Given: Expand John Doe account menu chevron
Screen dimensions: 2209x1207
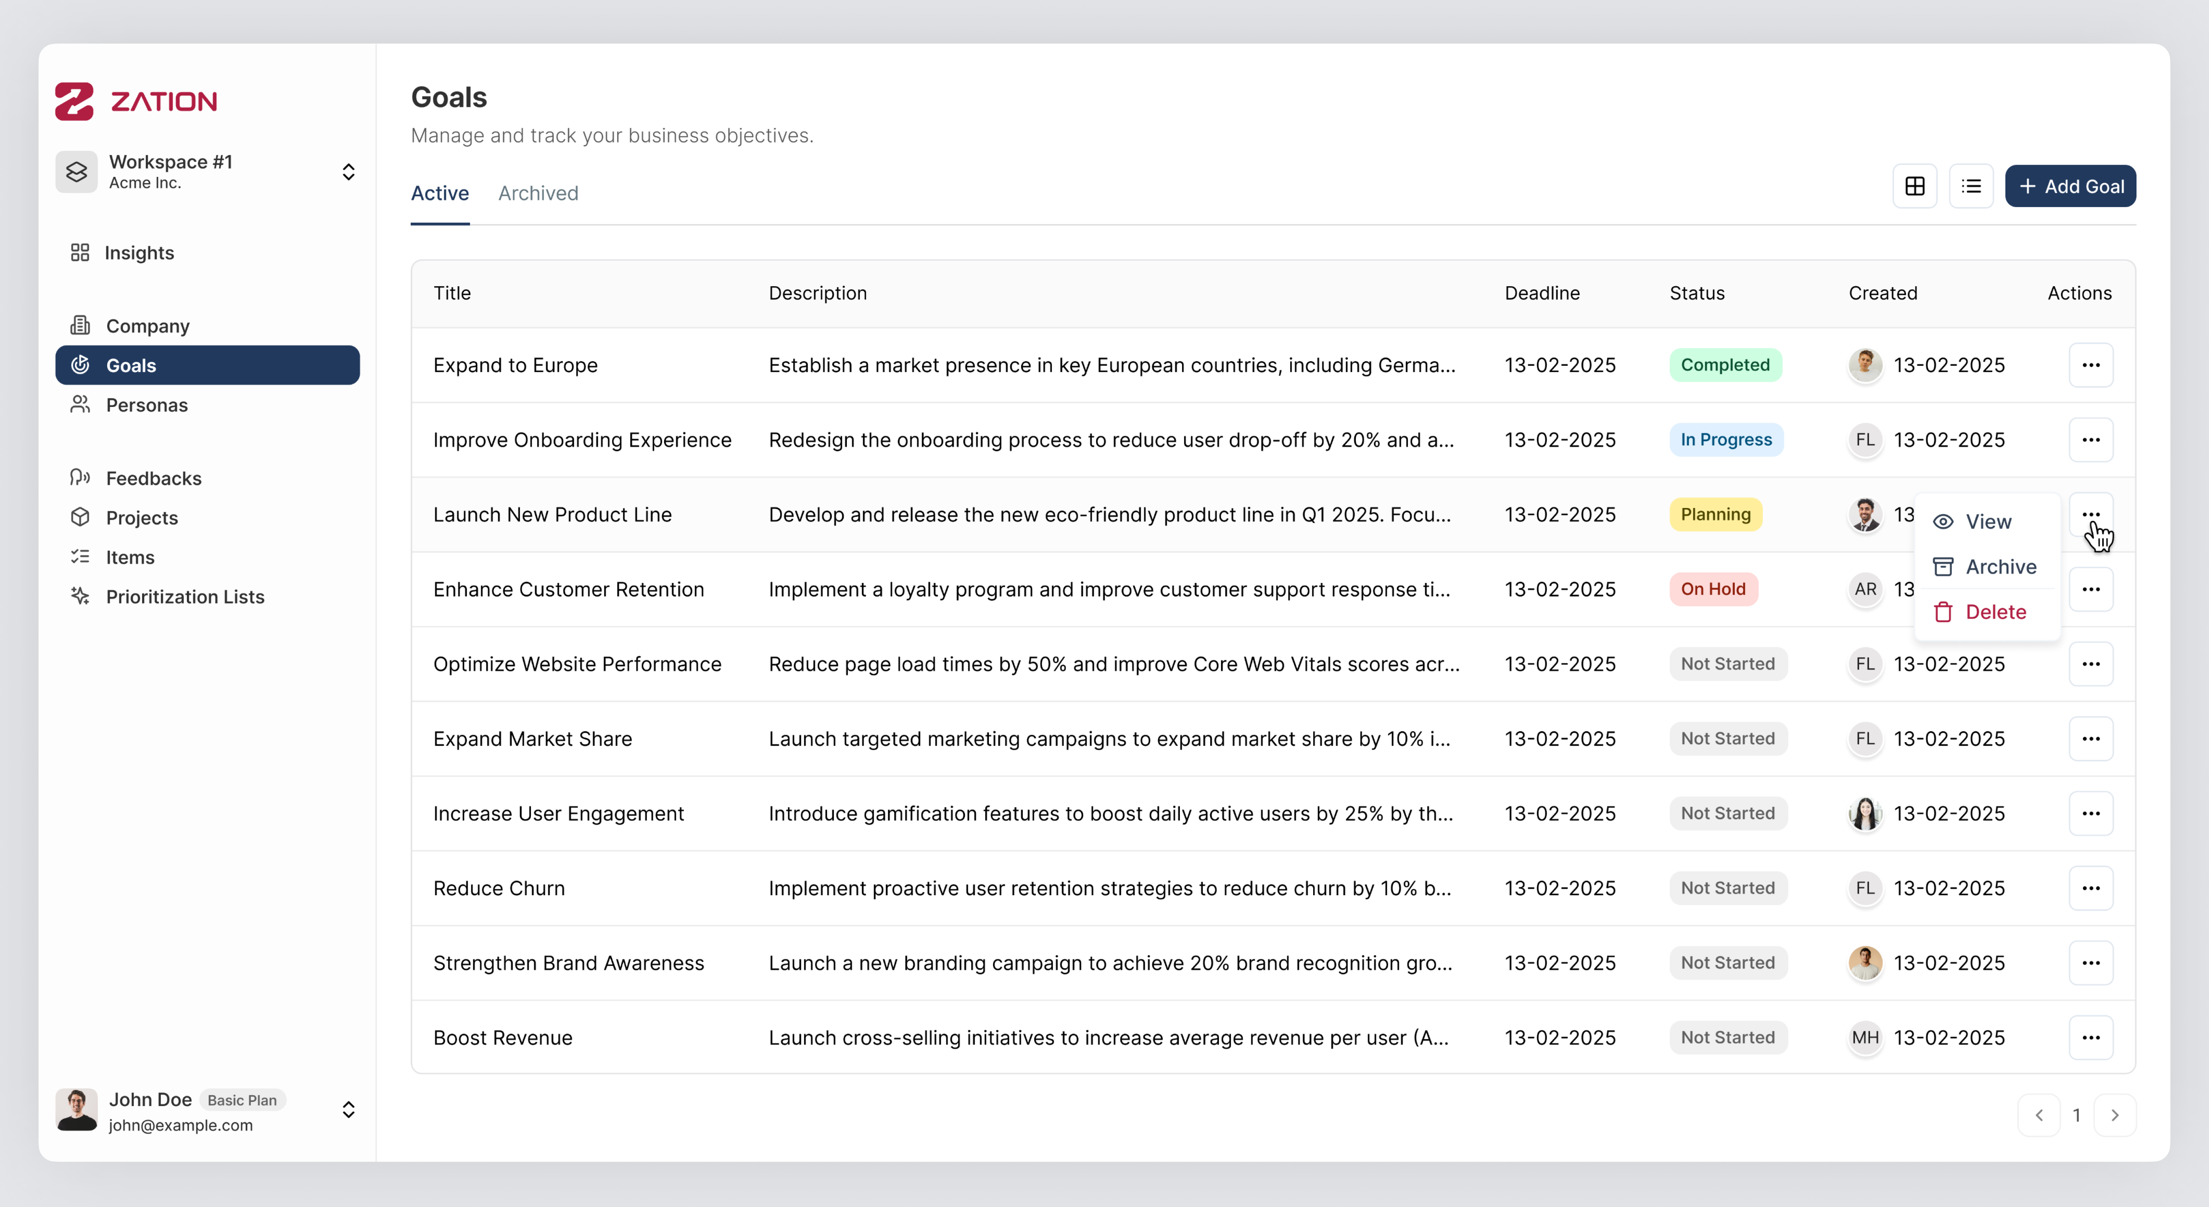Looking at the screenshot, I should click(348, 1109).
